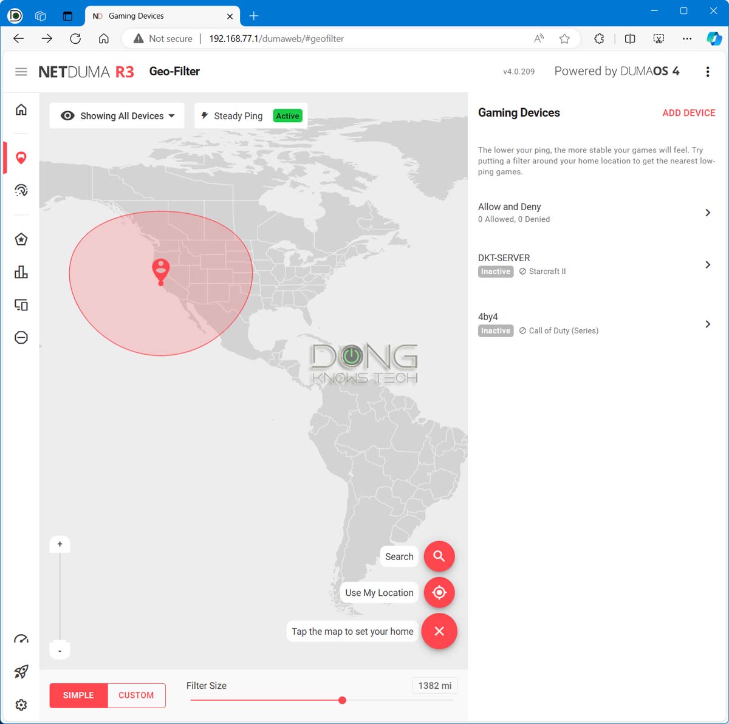The height and width of the screenshot is (724, 729).
Task: Click screenshot capture toolbar icon
Action: click(659, 38)
